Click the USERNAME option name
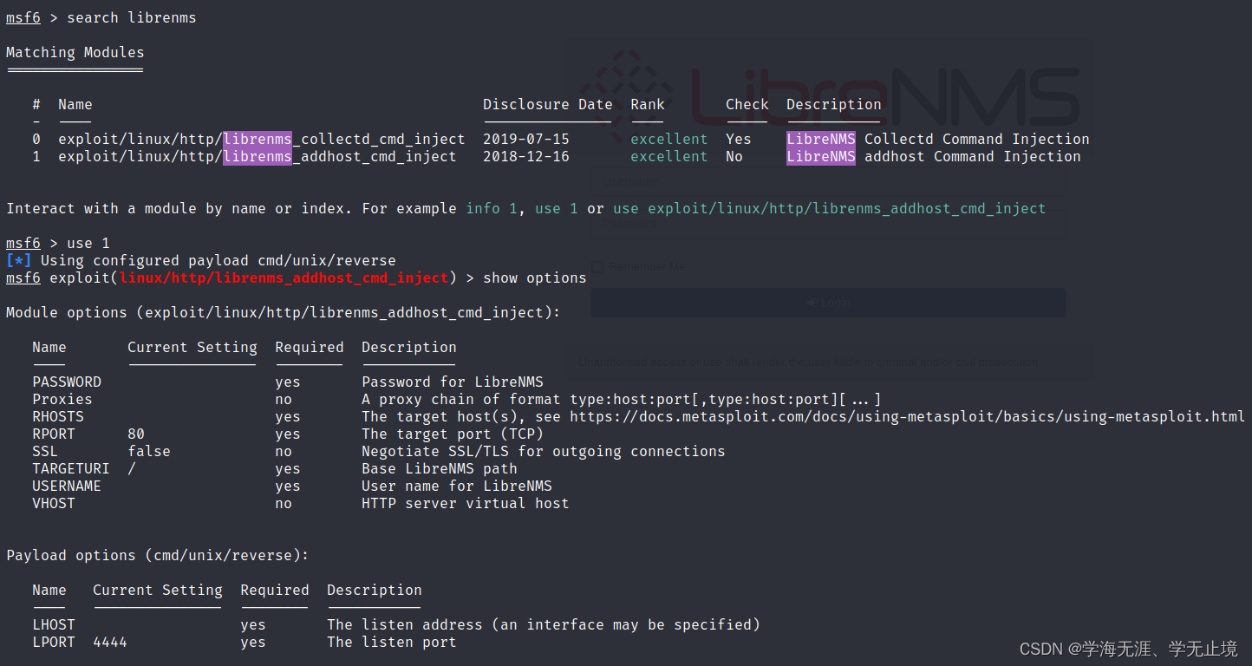The image size is (1252, 666). tap(67, 486)
